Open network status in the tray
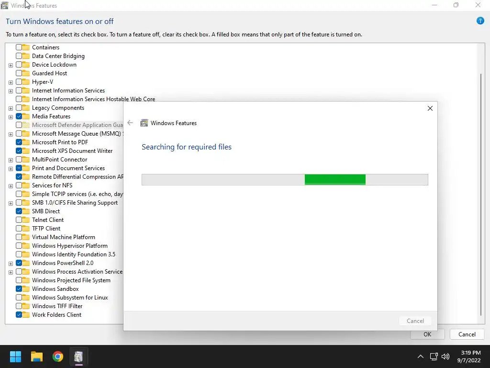 (434, 356)
